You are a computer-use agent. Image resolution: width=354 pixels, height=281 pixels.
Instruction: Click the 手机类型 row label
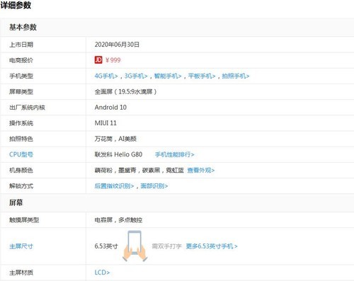click(21, 76)
